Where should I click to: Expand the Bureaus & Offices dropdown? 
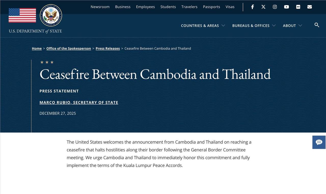(x=254, y=26)
